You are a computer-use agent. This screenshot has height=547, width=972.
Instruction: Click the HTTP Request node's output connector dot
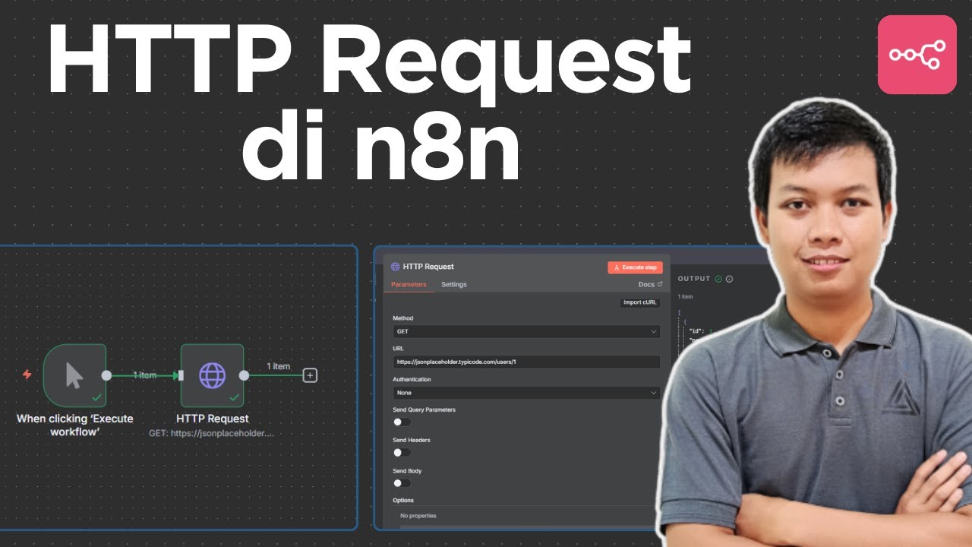244,375
